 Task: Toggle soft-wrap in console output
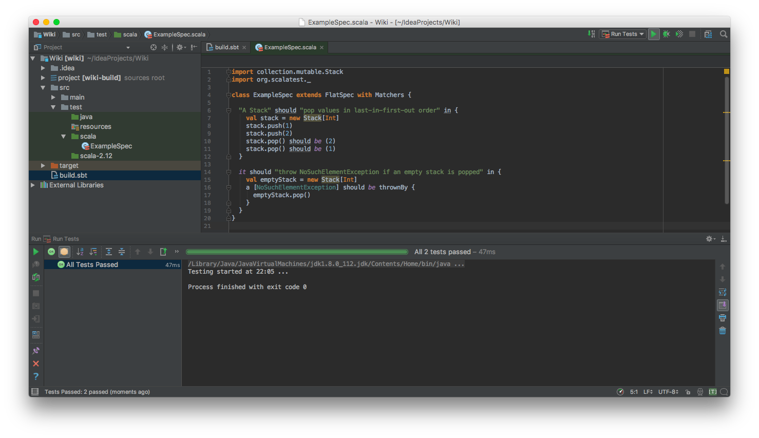pyautogui.click(x=723, y=292)
